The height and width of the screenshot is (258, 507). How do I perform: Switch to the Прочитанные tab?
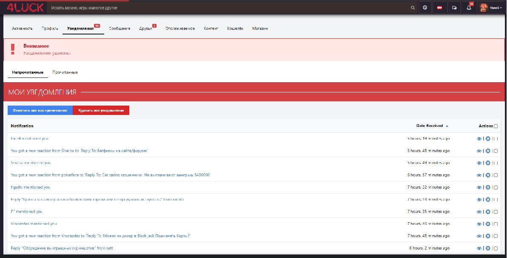pyautogui.click(x=65, y=72)
